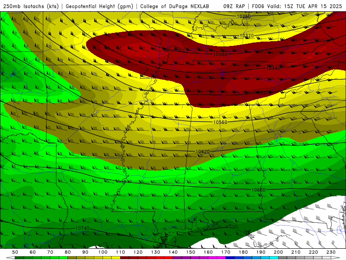
Task: Click the 10560 height contour label
Action: [x=220, y=122]
